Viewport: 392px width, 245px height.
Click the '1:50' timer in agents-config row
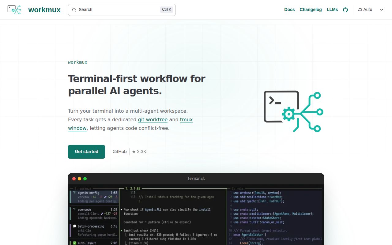tap(114, 193)
